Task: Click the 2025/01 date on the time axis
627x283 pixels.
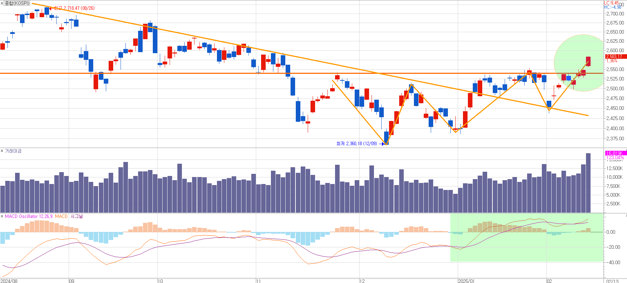Action: [466, 281]
